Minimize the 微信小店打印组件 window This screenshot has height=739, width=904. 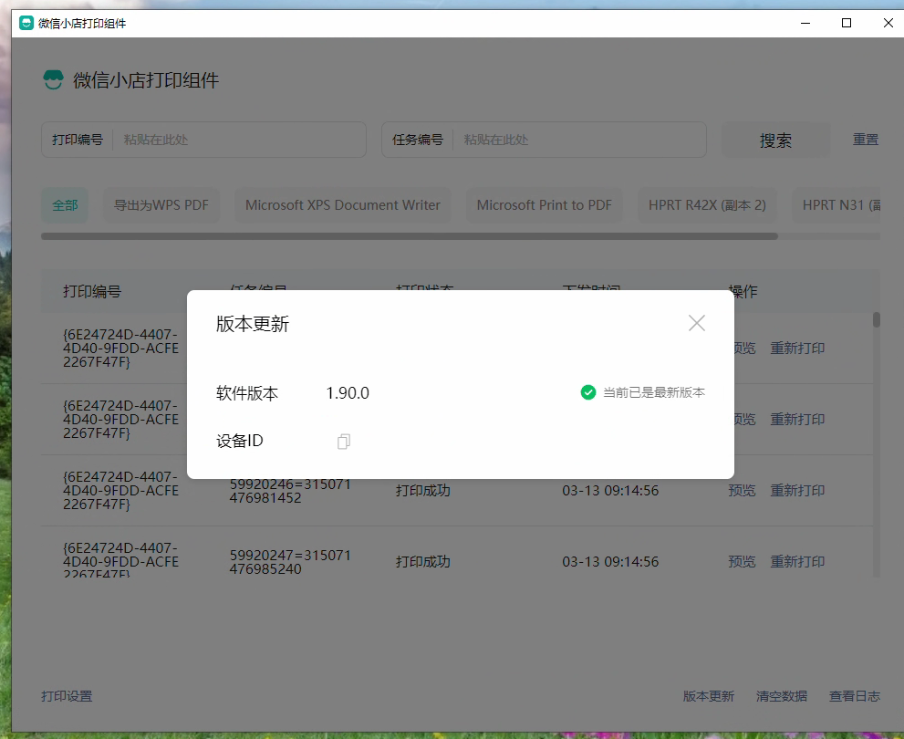[x=805, y=23]
